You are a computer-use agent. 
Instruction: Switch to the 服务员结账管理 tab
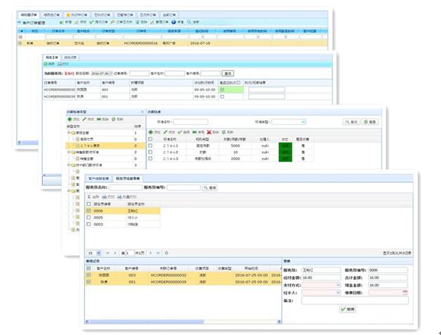tap(129, 178)
